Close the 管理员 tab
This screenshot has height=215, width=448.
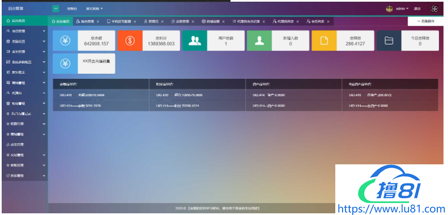162,21
